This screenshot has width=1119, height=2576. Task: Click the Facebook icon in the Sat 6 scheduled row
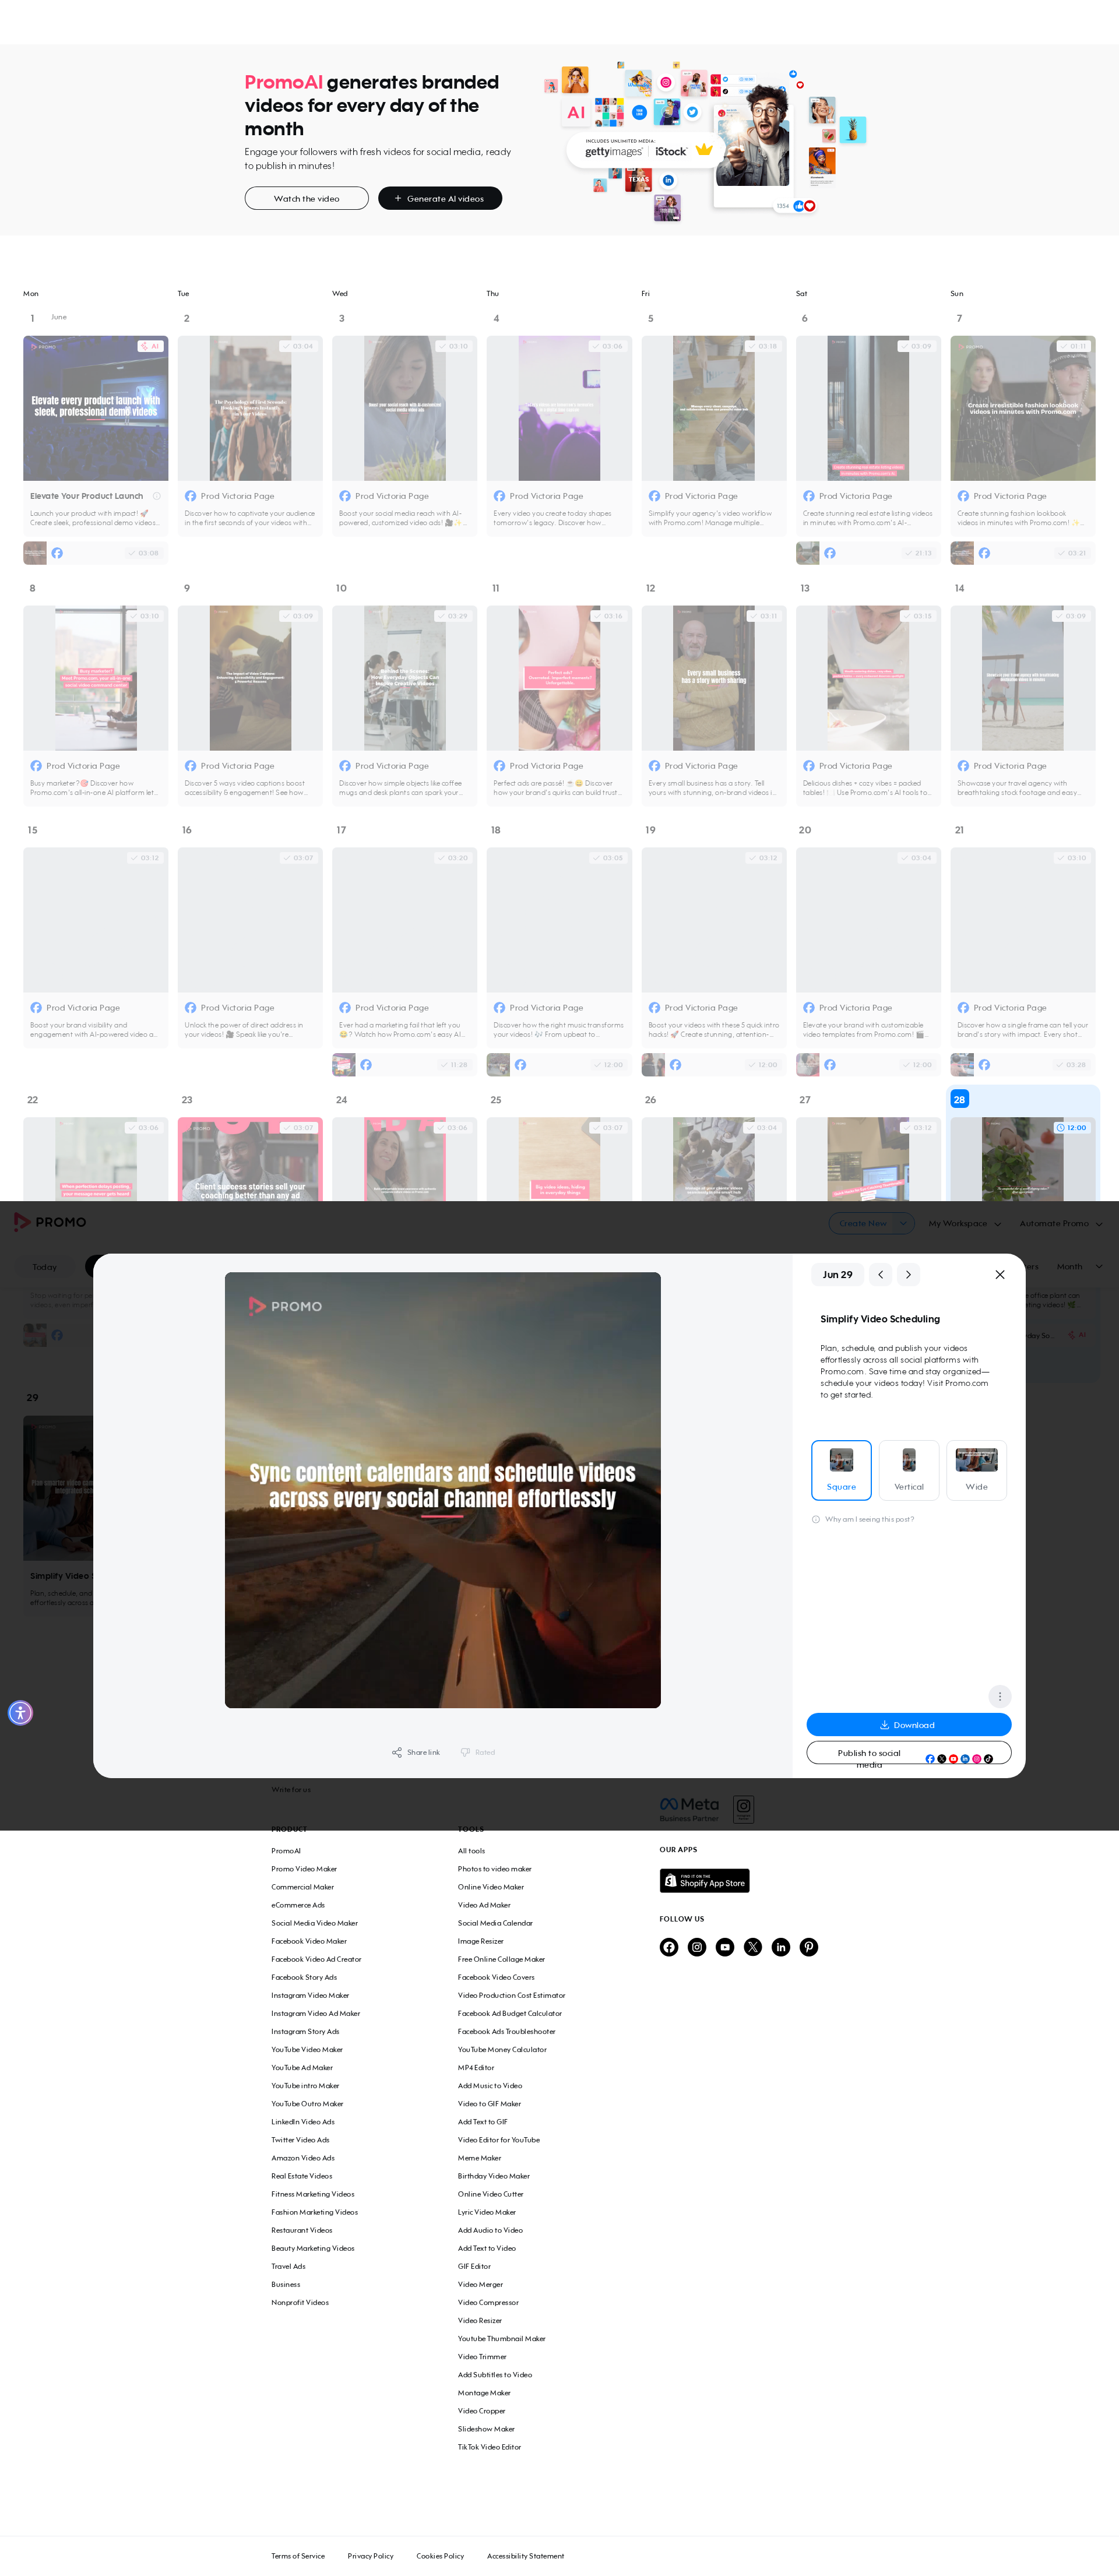[x=830, y=553]
